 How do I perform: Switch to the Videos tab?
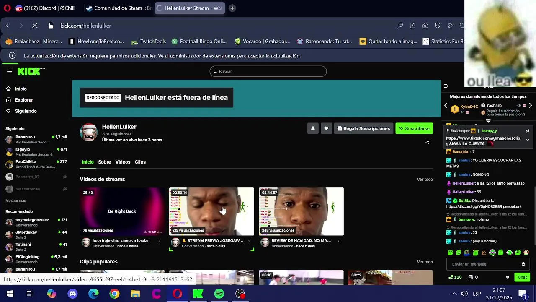[123, 162]
